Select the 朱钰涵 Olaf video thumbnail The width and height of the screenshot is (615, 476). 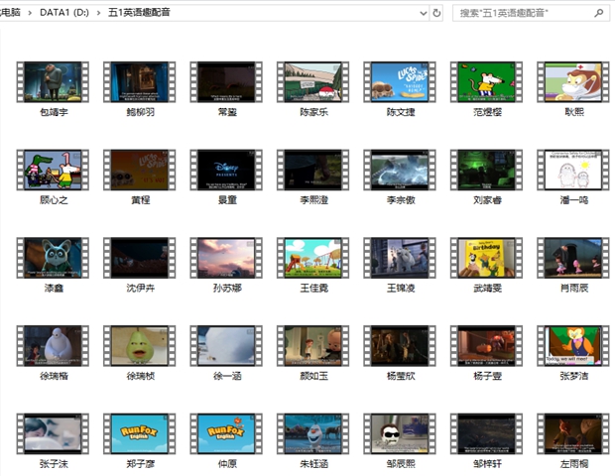pos(313,433)
